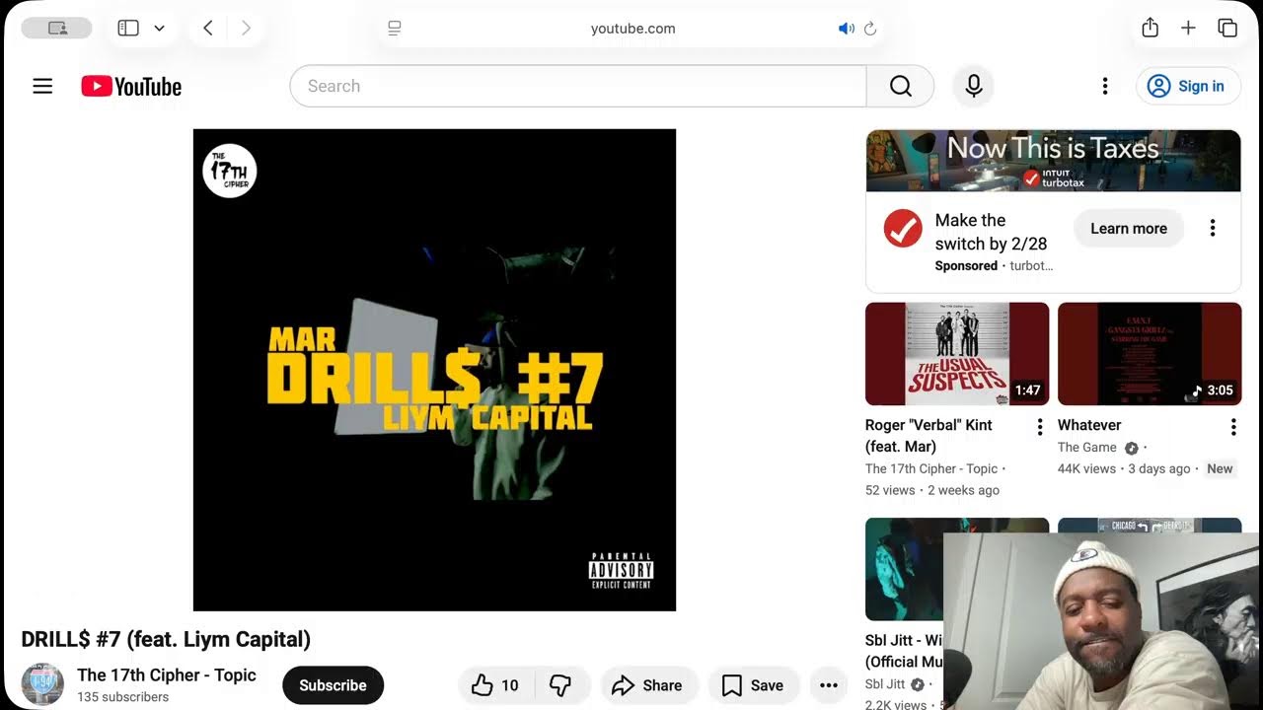1263x710 pixels.
Task: Open more actions ellipsis under the video
Action: [x=829, y=685]
